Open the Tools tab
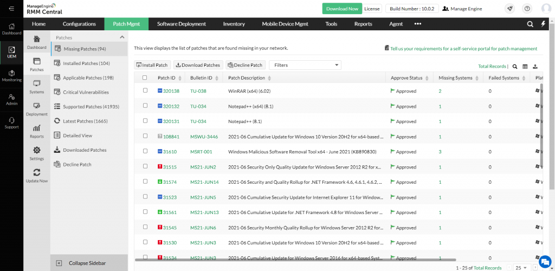555x271 pixels. point(331,24)
